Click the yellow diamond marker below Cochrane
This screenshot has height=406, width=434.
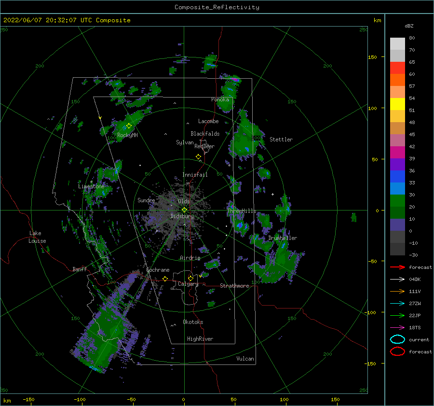(x=165, y=279)
